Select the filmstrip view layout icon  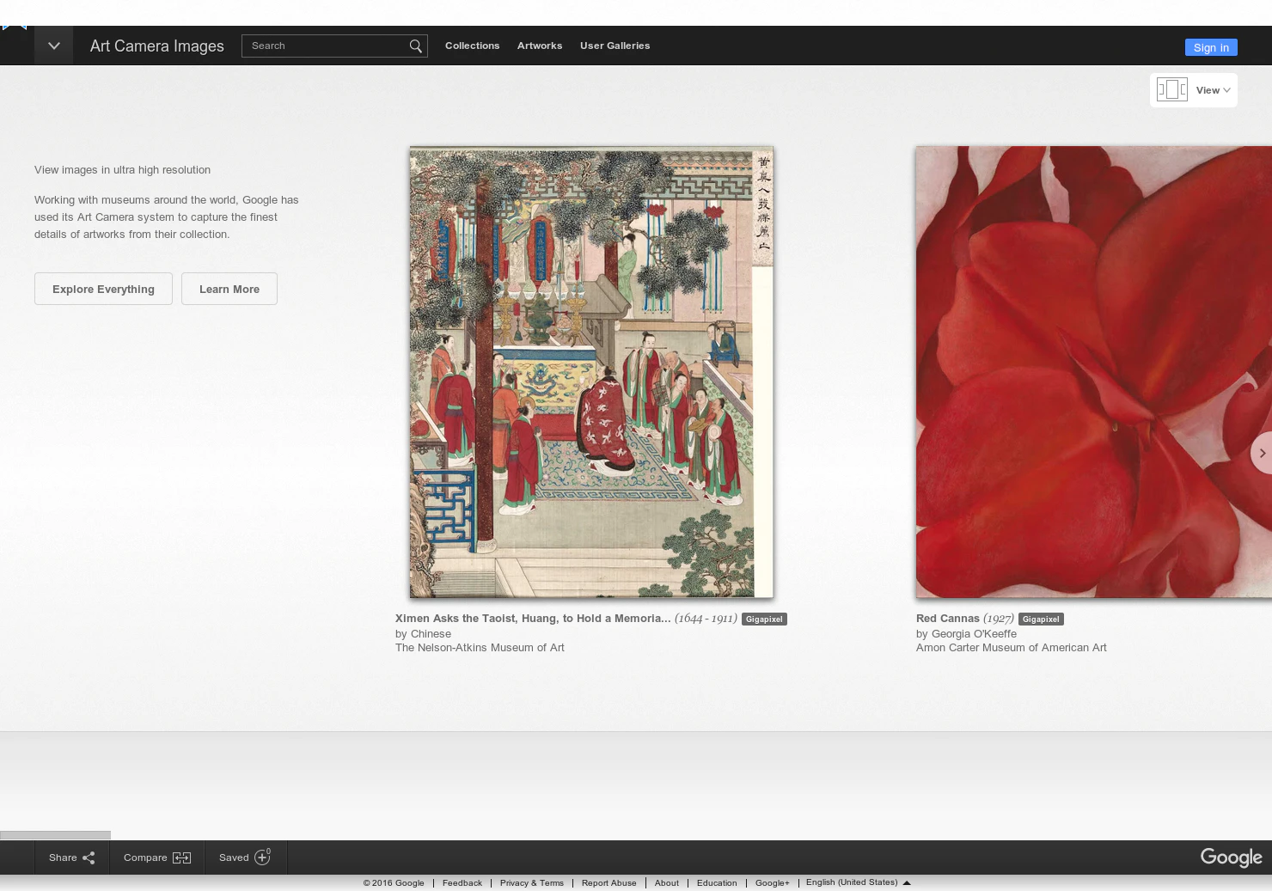click(1172, 89)
